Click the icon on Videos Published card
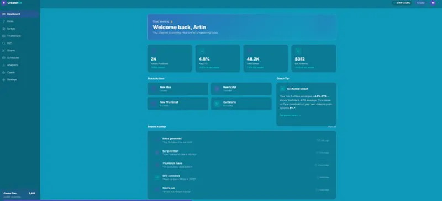 154,51
